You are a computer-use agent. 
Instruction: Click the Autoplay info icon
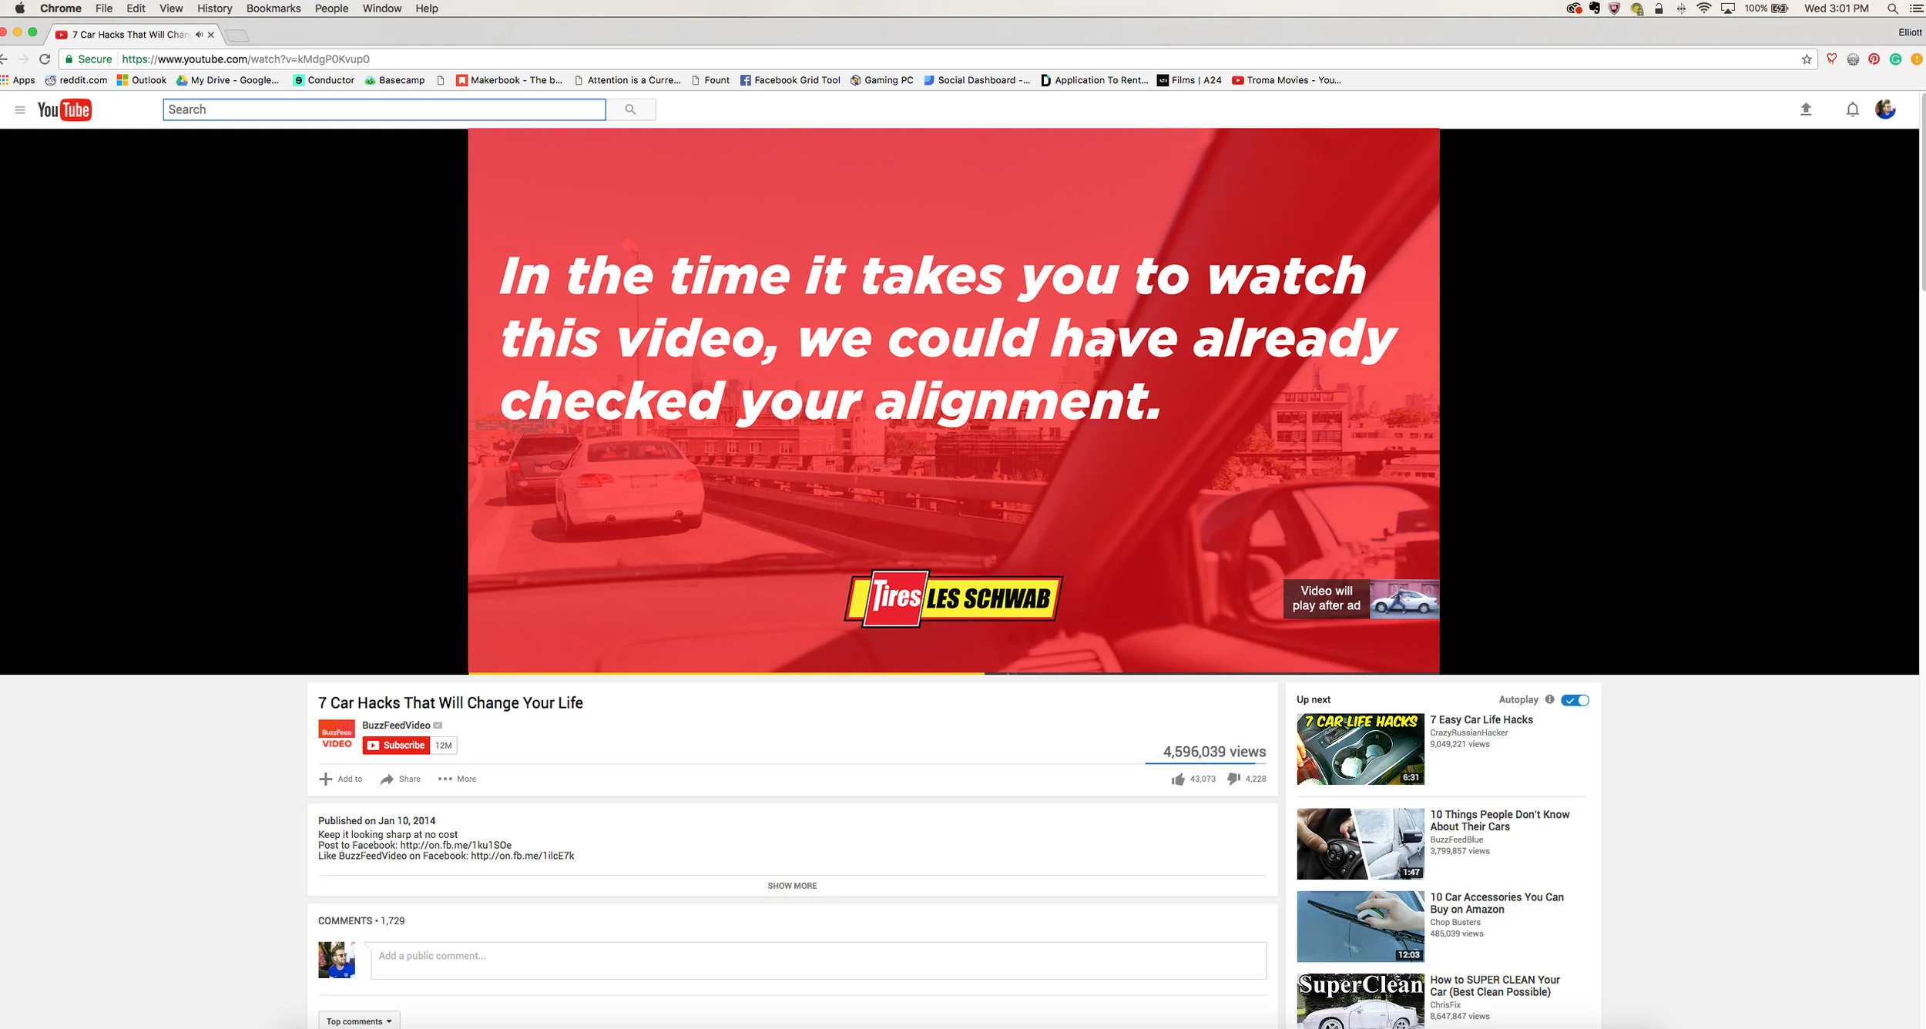(1549, 699)
